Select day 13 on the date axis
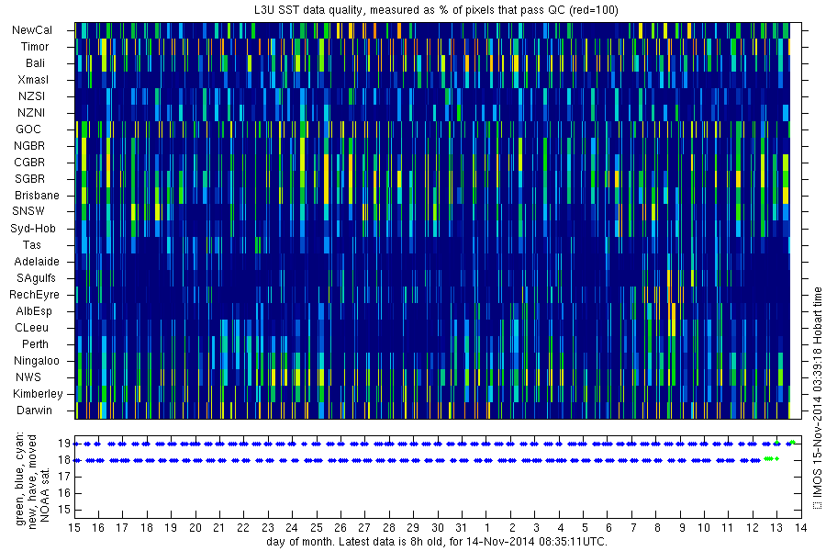The width and height of the screenshot is (826, 551). pyautogui.click(x=776, y=528)
